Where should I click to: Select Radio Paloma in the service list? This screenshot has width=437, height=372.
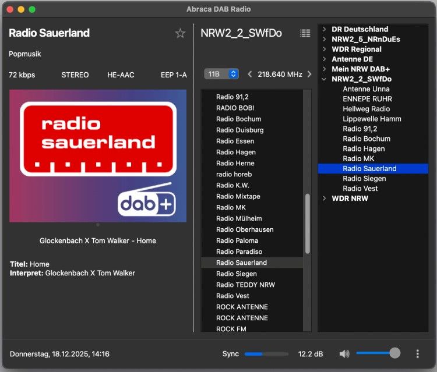(x=237, y=240)
